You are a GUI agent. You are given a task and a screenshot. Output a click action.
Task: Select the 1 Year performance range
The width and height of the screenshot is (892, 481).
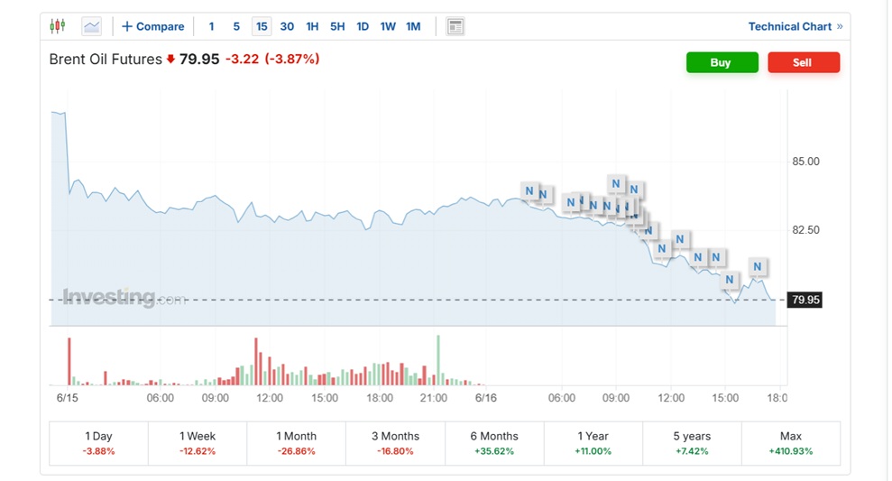[593, 443]
